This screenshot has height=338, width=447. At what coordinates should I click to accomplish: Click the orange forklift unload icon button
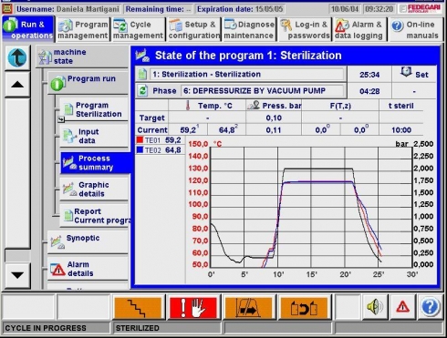(x=249, y=307)
